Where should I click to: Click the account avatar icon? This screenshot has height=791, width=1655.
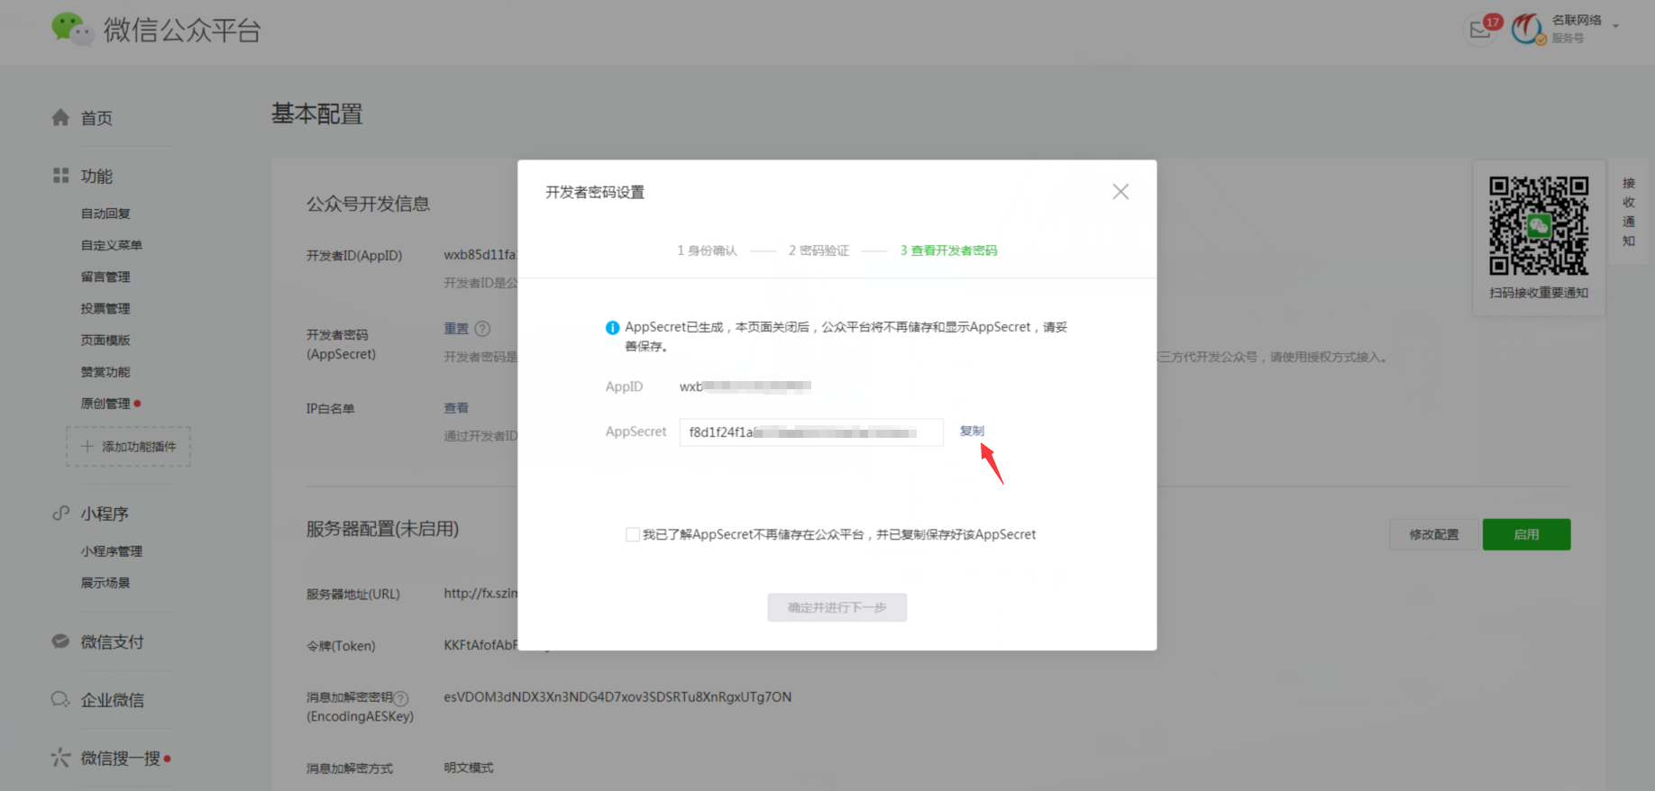(x=1527, y=30)
